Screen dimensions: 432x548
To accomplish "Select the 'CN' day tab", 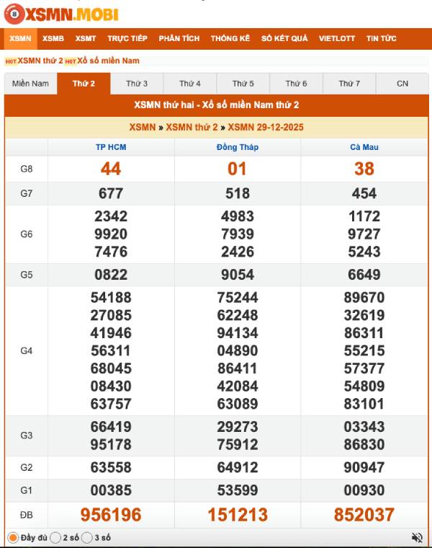I will (x=402, y=84).
